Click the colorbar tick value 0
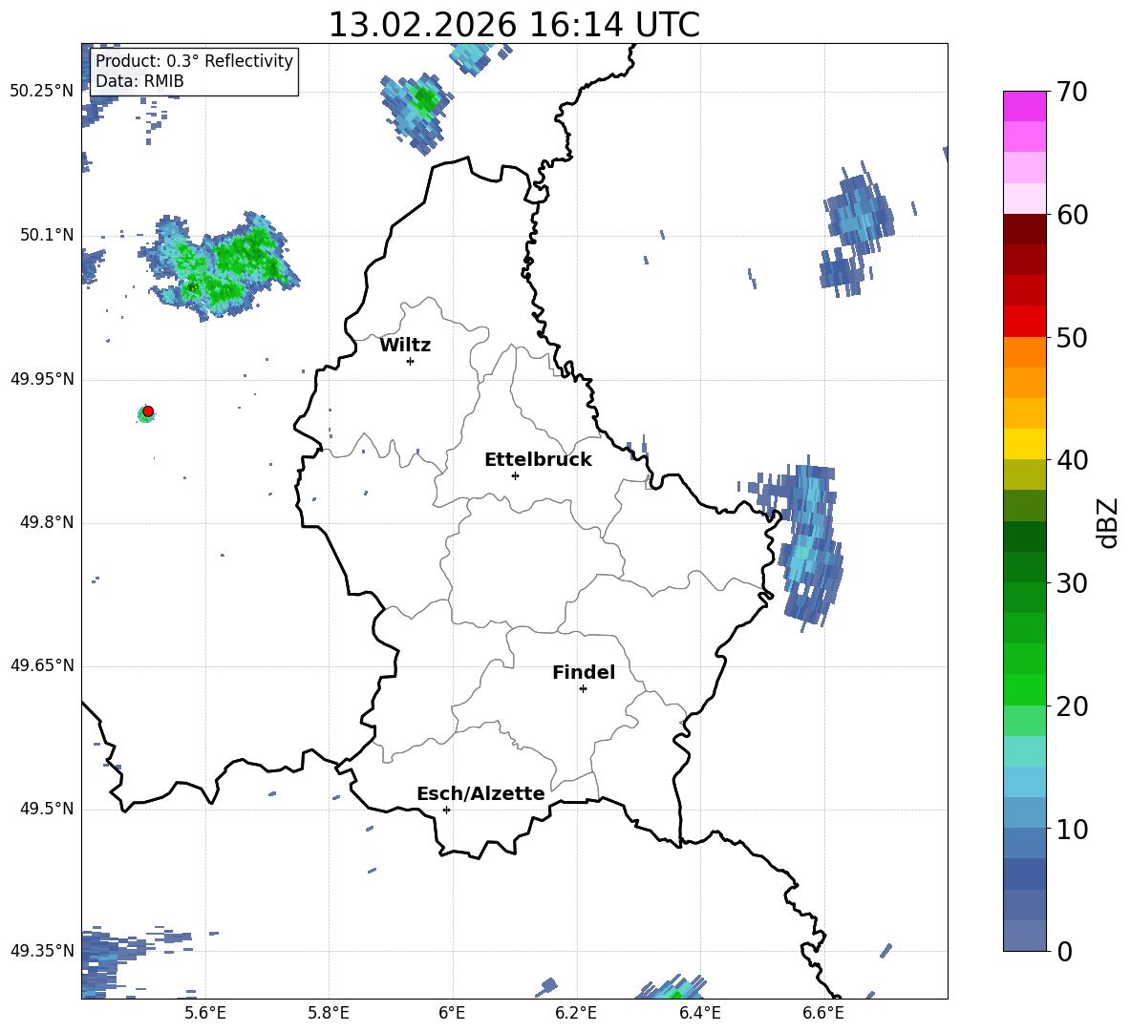This screenshot has height=1032, width=1131. point(1064,951)
